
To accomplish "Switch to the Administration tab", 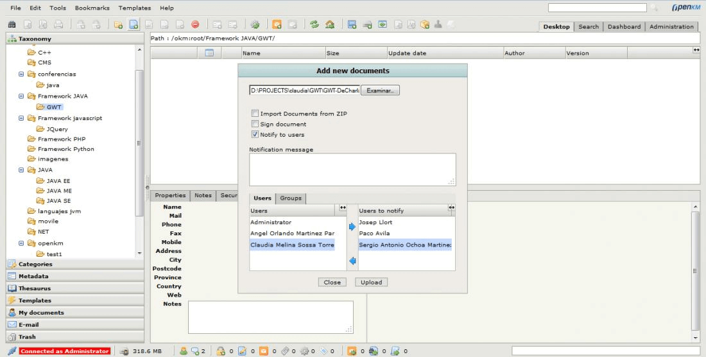I will point(671,26).
